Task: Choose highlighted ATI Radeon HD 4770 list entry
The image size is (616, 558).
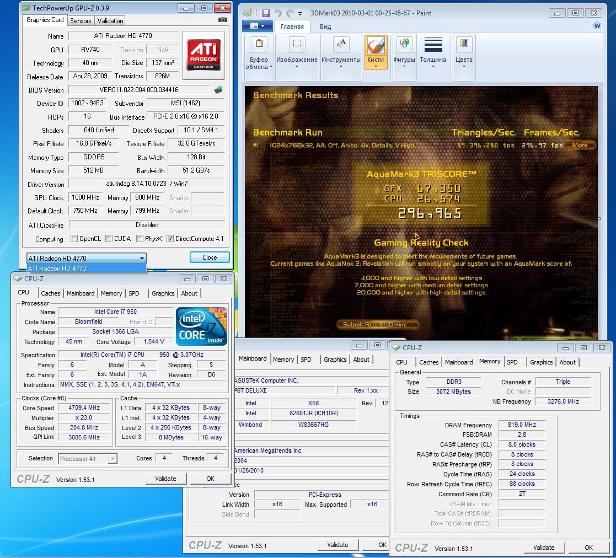Action: point(87,268)
